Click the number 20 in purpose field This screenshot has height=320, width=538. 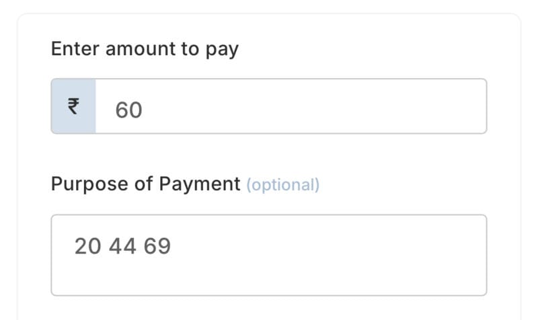tap(87, 247)
